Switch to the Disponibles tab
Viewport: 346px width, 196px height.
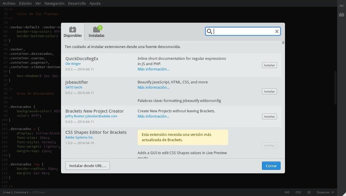(x=73, y=32)
